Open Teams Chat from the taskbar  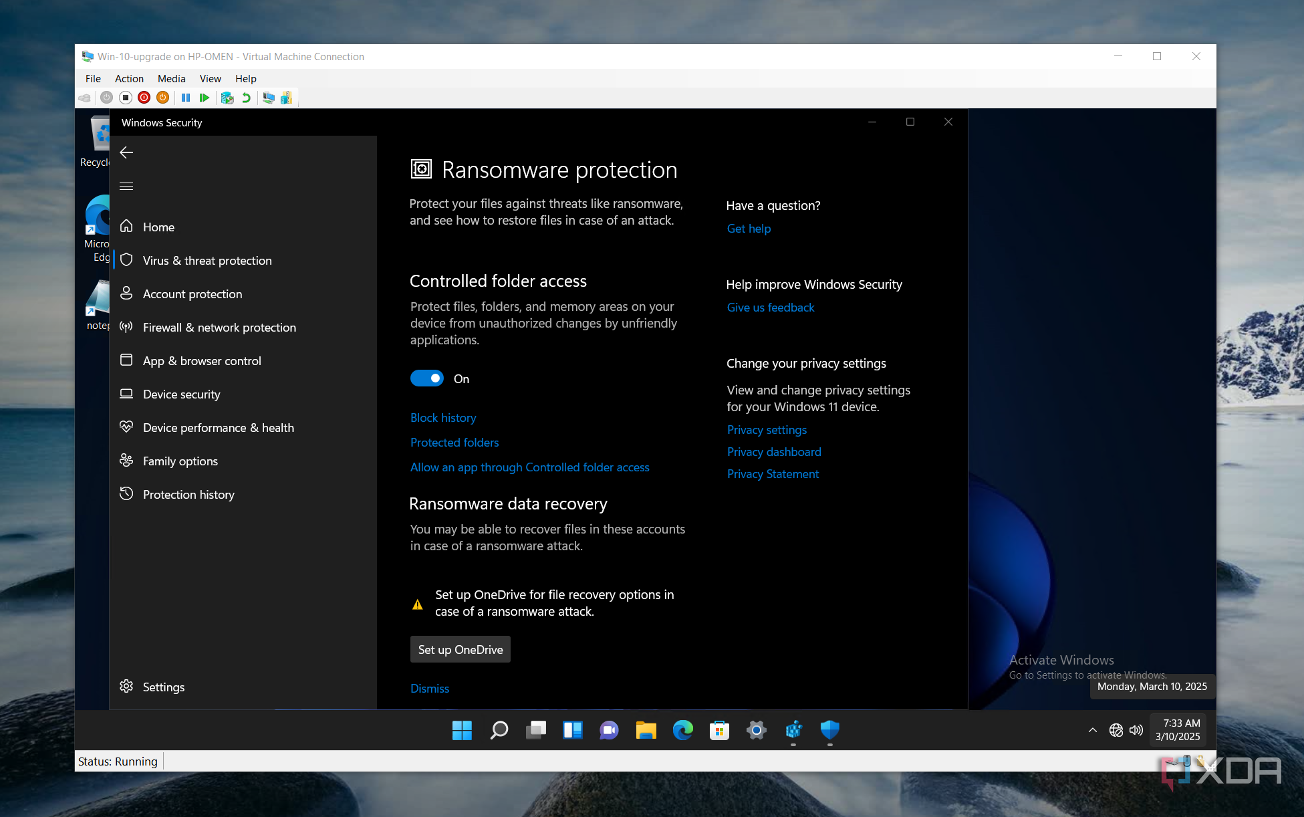click(609, 730)
